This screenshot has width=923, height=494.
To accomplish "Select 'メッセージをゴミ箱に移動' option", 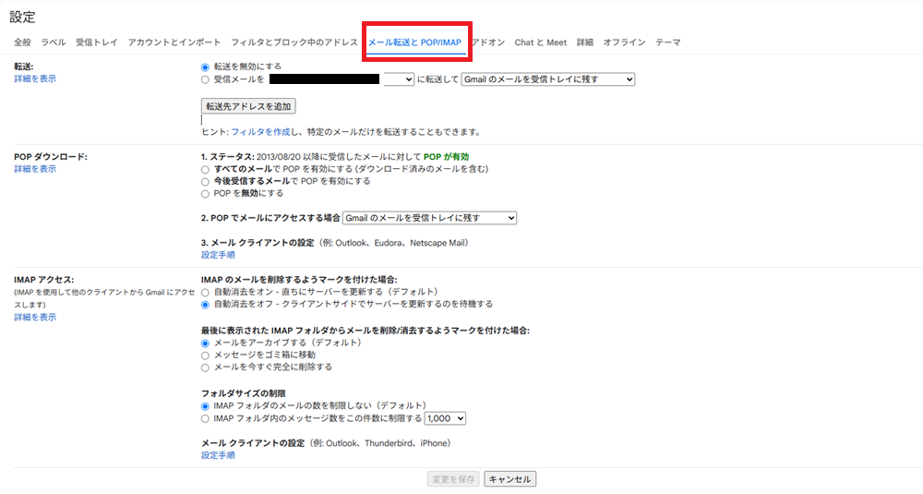I will tap(205, 355).
